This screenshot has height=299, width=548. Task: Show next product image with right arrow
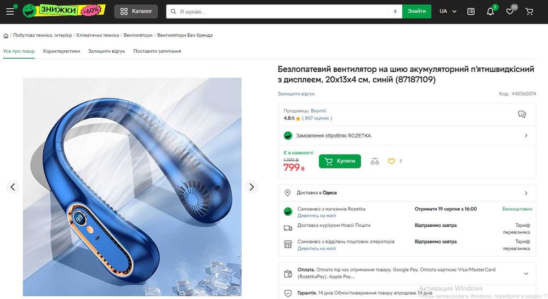[x=252, y=187]
